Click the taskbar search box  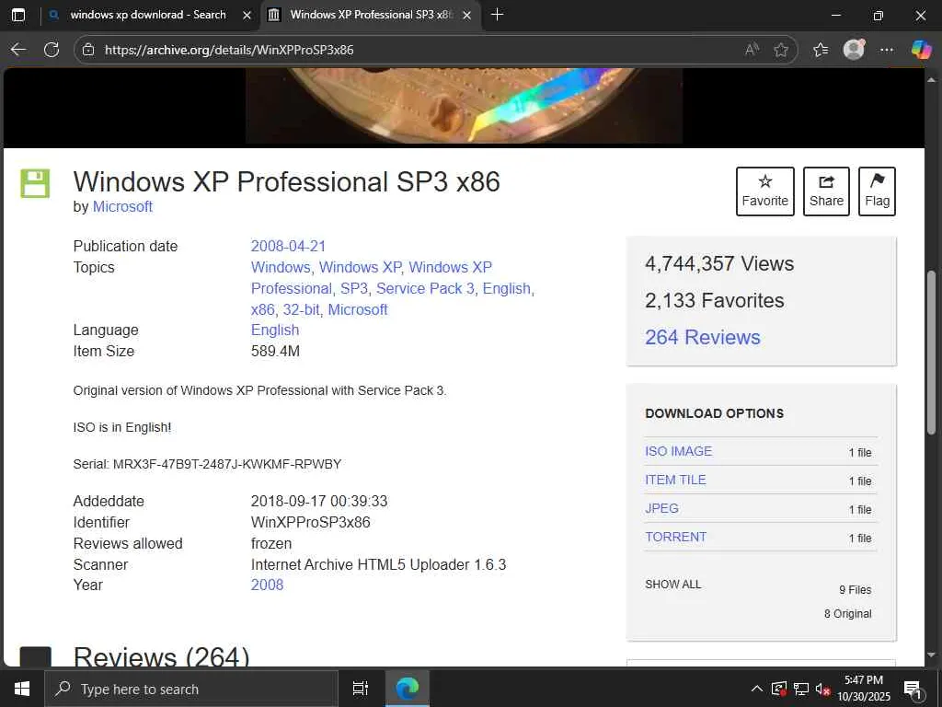click(x=191, y=689)
